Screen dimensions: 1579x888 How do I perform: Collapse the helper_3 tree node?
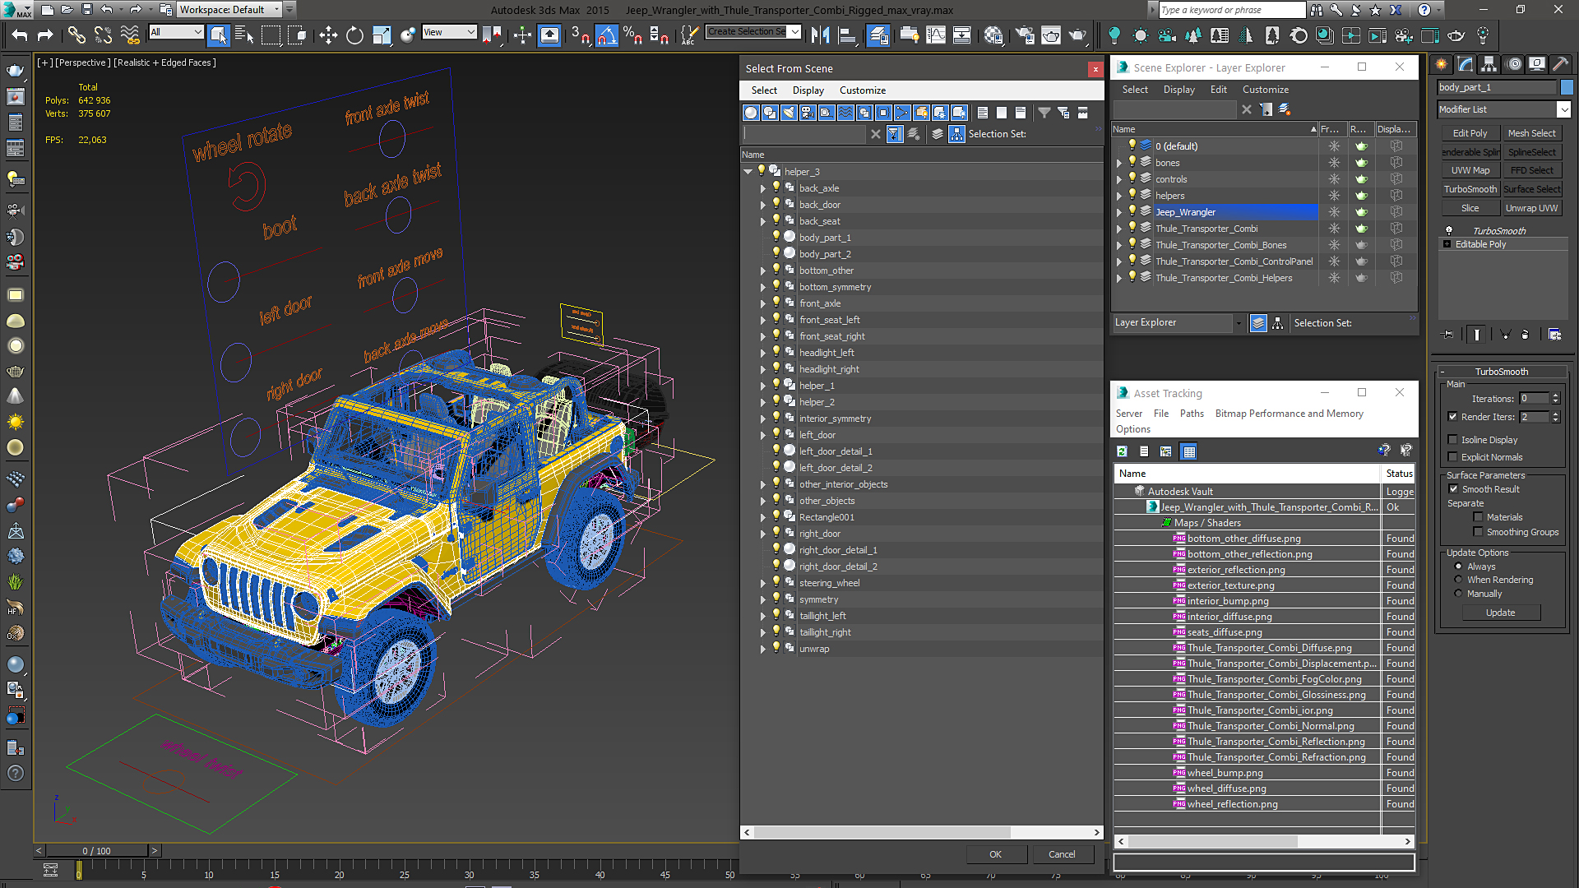point(748,172)
